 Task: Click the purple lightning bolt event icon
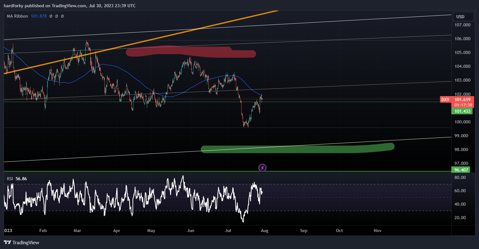263,168
